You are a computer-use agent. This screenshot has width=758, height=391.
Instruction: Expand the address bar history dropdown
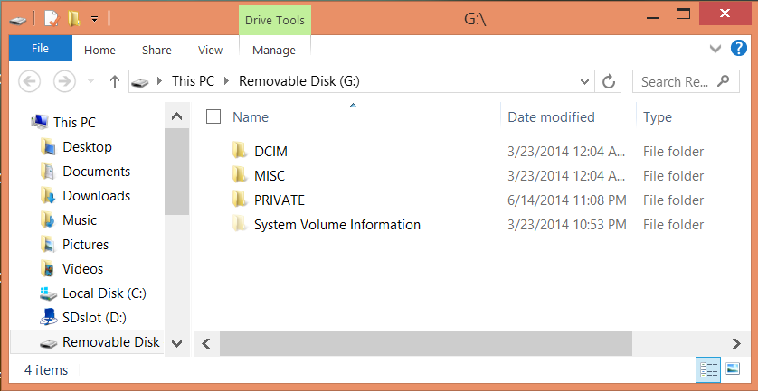[x=584, y=81]
